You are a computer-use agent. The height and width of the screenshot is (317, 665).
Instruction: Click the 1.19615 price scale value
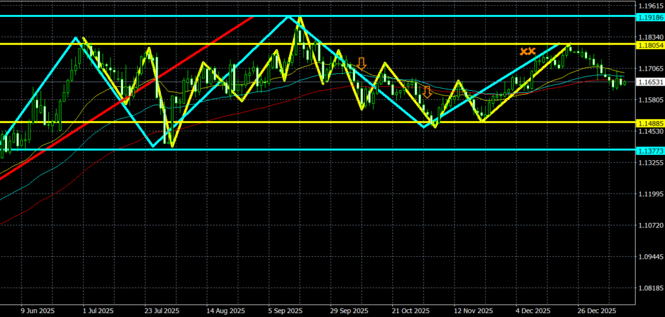point(650,5)
